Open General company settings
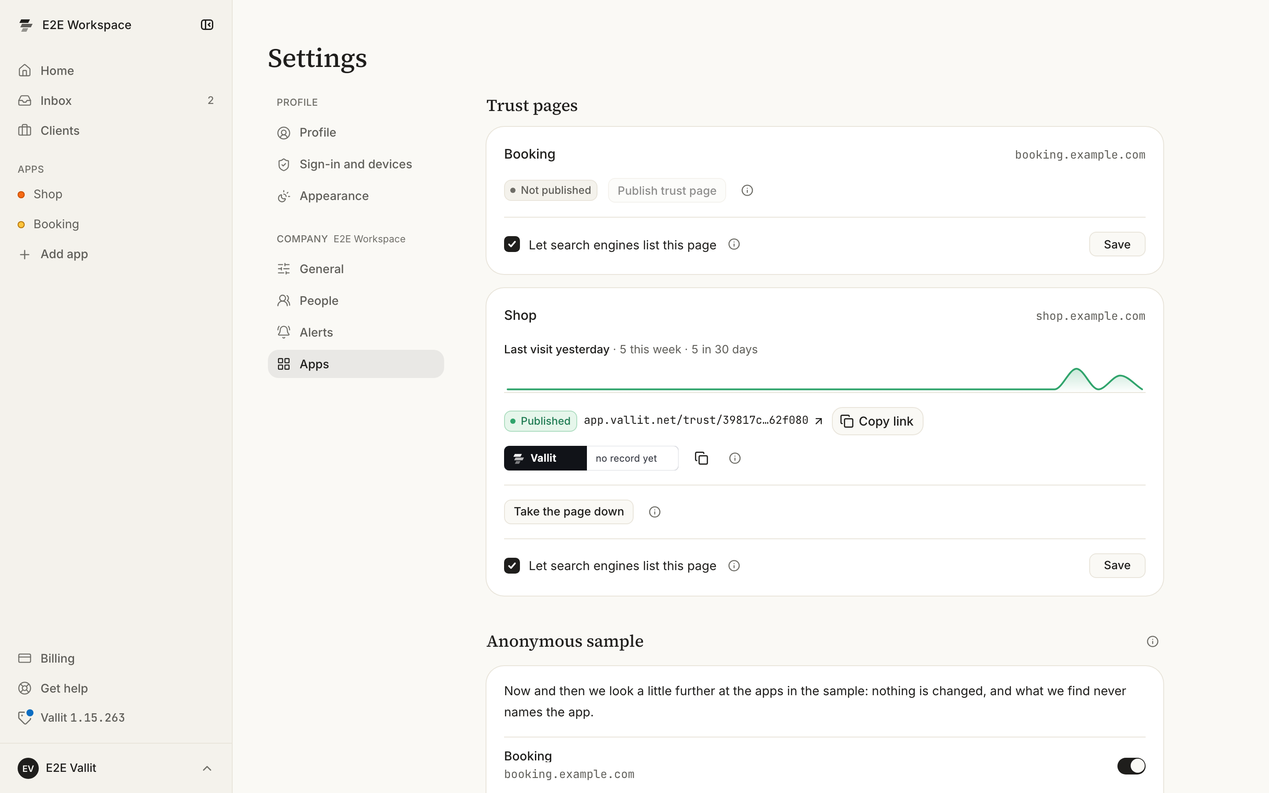The width and height of the screenshot is (1269, 793). 356,269
